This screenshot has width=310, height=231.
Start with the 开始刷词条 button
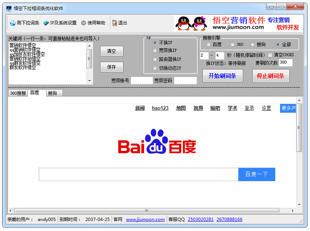pyautogui.click(x=223, y=76)
